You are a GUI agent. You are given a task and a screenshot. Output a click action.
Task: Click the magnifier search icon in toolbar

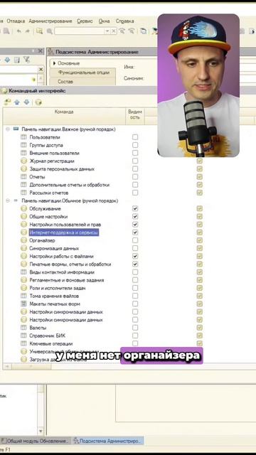coord(49,31)
